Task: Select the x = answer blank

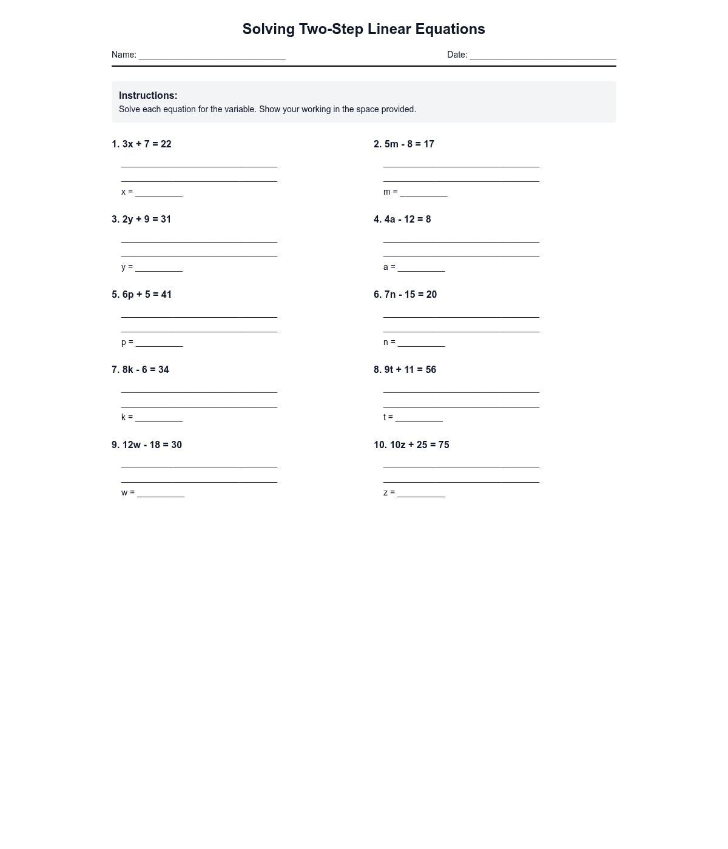Action: (158, 192)
